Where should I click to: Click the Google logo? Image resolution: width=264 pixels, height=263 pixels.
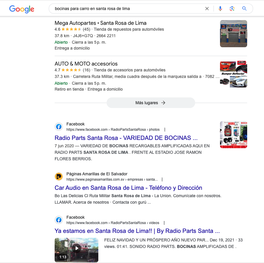[22, 9]
